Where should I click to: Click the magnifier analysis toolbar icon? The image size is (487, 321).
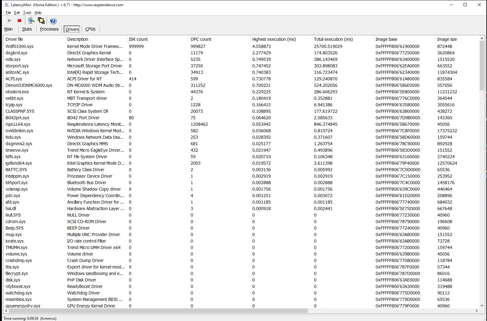pyautogui.click(x=31, y=21)
